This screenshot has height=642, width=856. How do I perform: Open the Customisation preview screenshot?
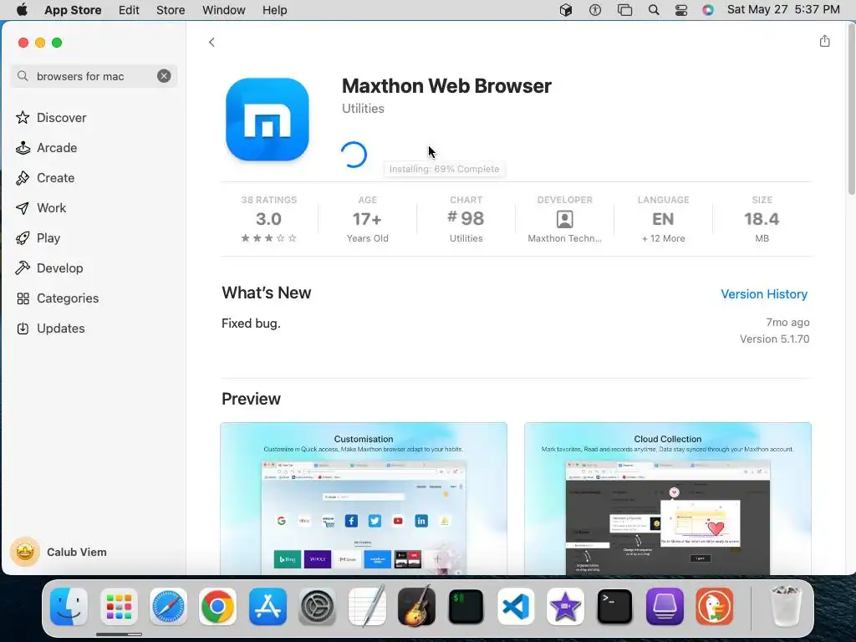[364, 498]
